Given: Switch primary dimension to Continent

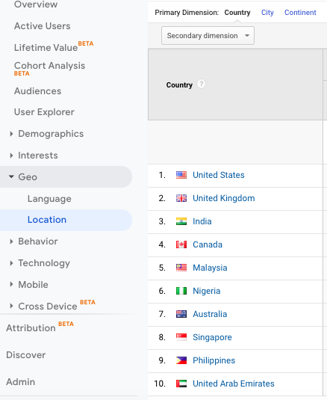Looking at the screenshot, I should pos(300,13).
